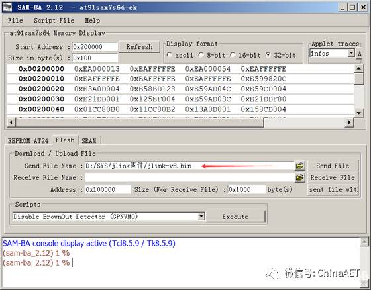Switch to EEPROM AT24 tab
371x290 pixels.
point(28,141)
